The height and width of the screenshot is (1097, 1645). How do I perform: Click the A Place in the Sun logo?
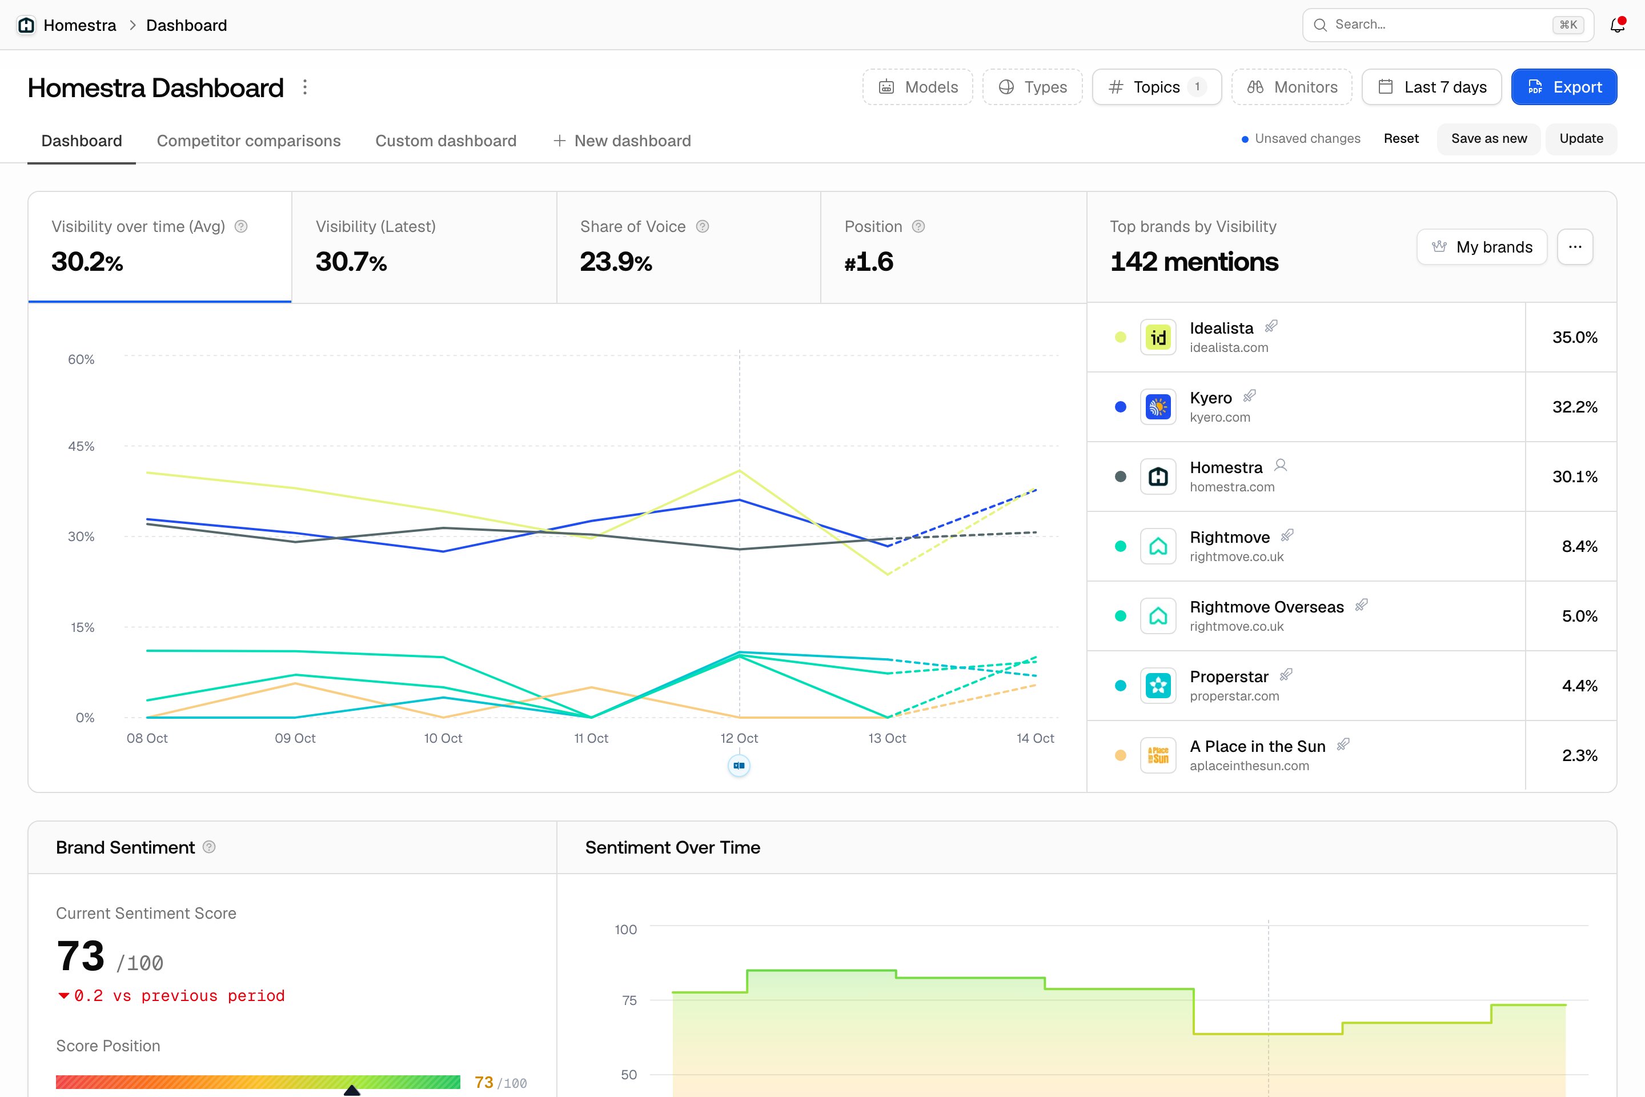click(1158, 755)
